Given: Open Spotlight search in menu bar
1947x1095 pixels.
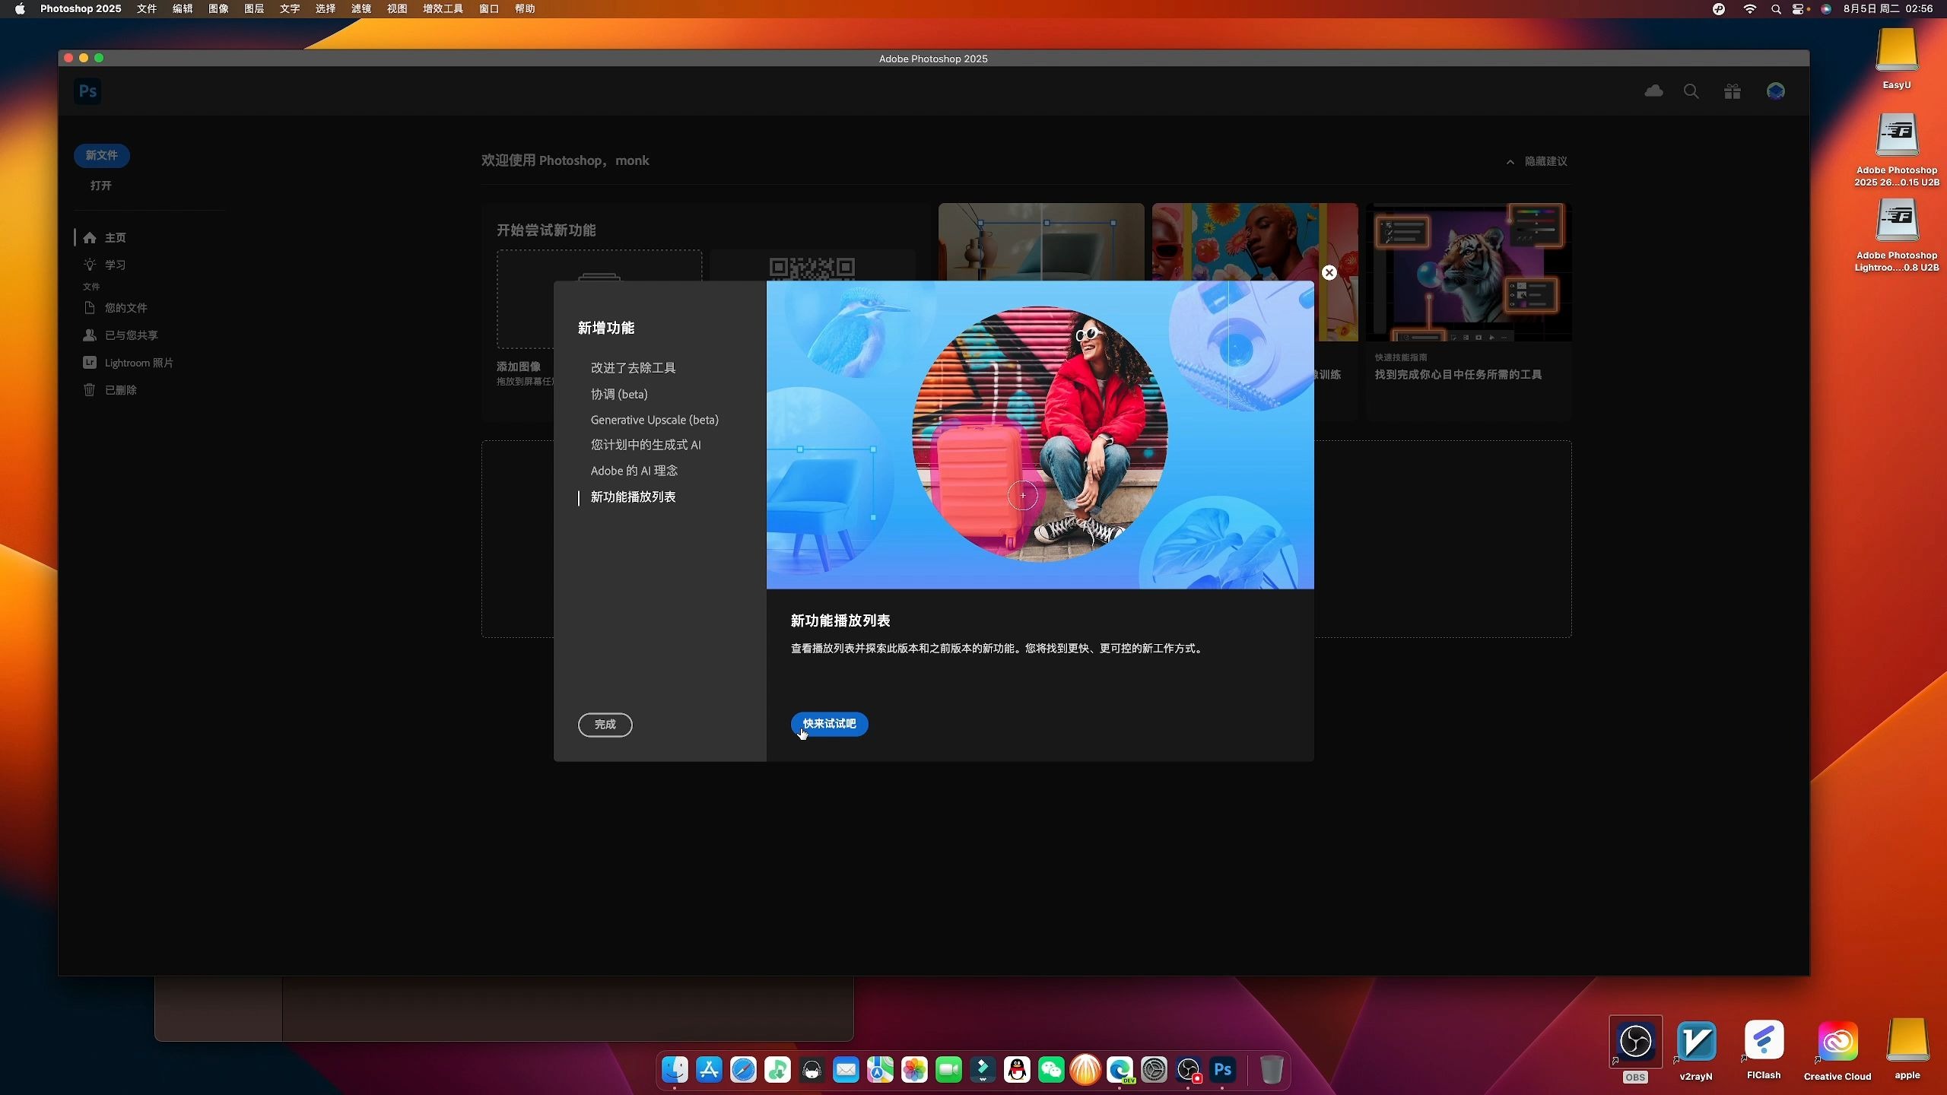Looking at the screenshot, I should click(1776, 9).
